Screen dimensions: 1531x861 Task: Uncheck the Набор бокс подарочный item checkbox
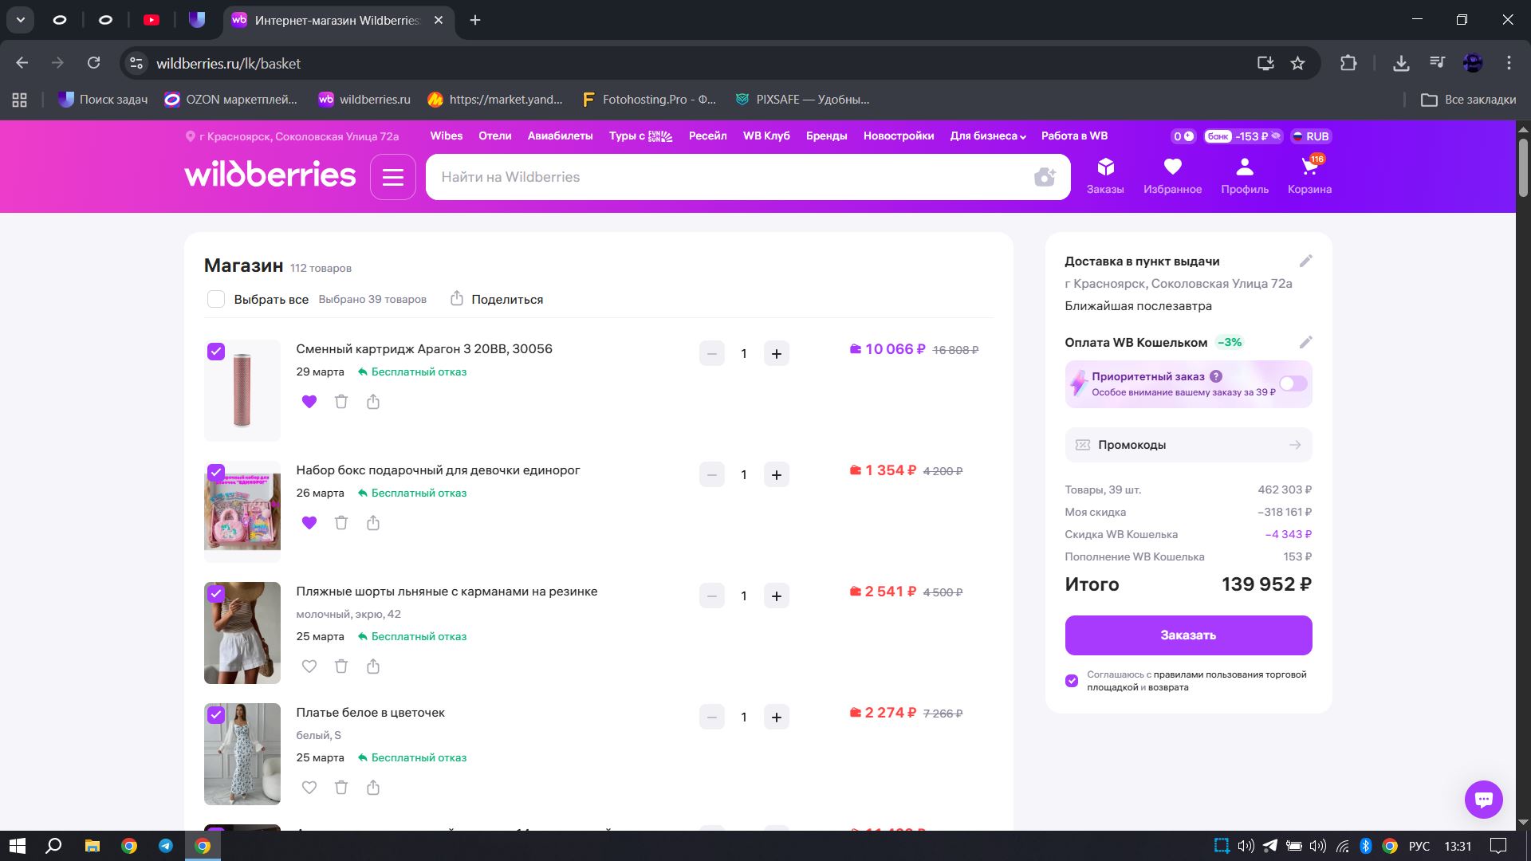216,473
